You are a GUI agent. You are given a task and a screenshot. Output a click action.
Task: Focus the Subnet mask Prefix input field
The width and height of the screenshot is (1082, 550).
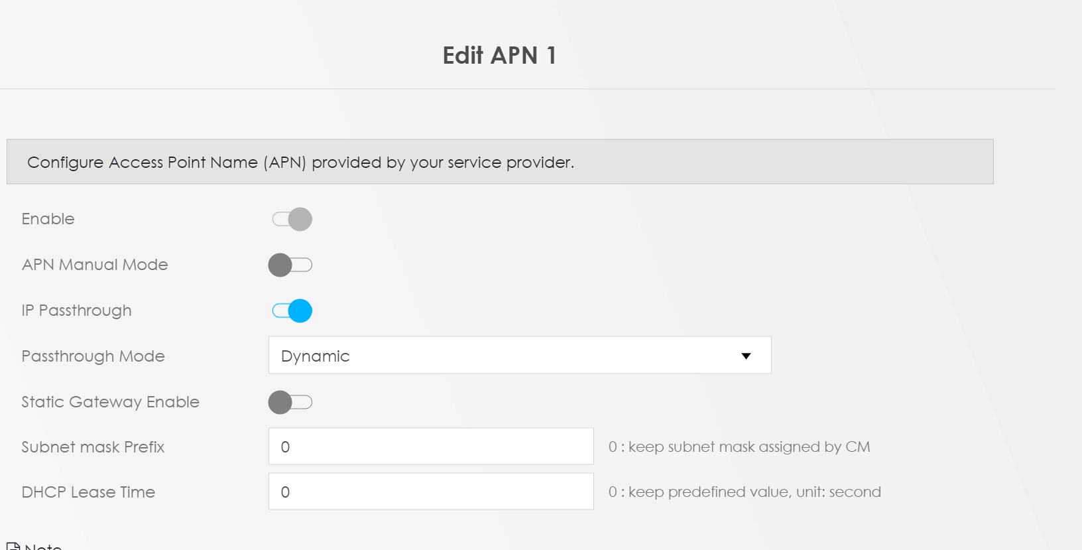(x=431, y=447)
